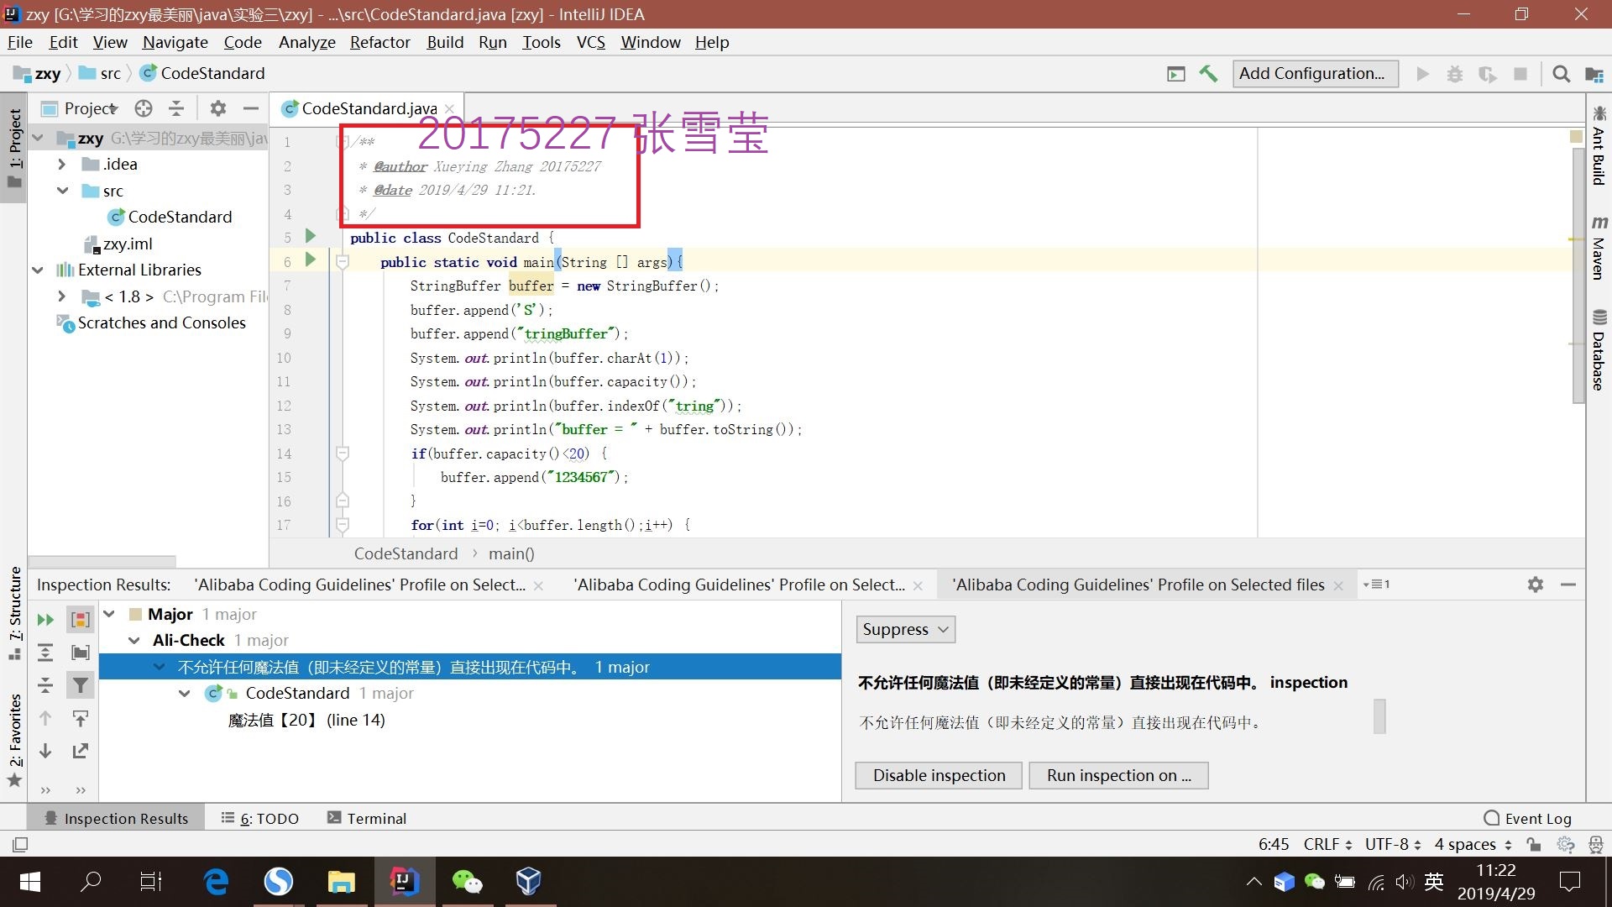Viewport: 1612px width, 907px height.
Task: Click Export inspection results icon
Action: [81, 751]
